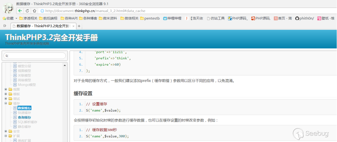Open the 首页 - 简 bookmark
This screenshot has width=337, height=142.
coord(283,18)
